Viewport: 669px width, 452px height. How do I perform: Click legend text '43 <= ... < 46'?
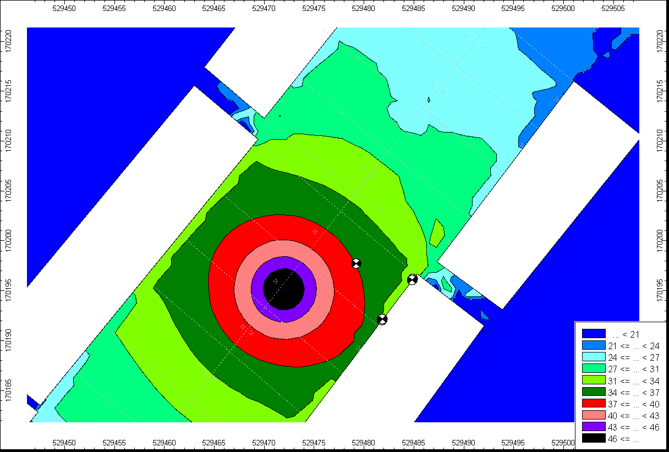point(634,427)
